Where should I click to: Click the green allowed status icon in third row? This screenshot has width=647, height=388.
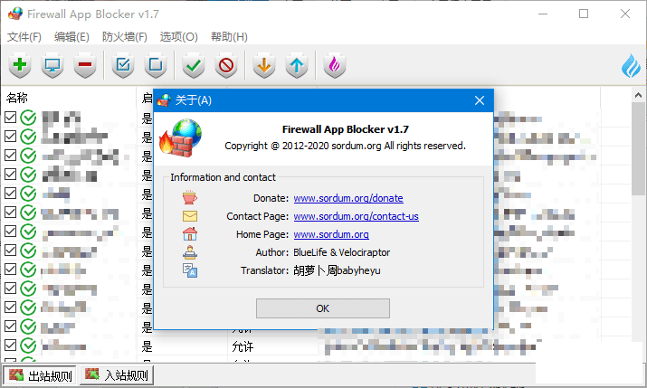coord(28,156)
